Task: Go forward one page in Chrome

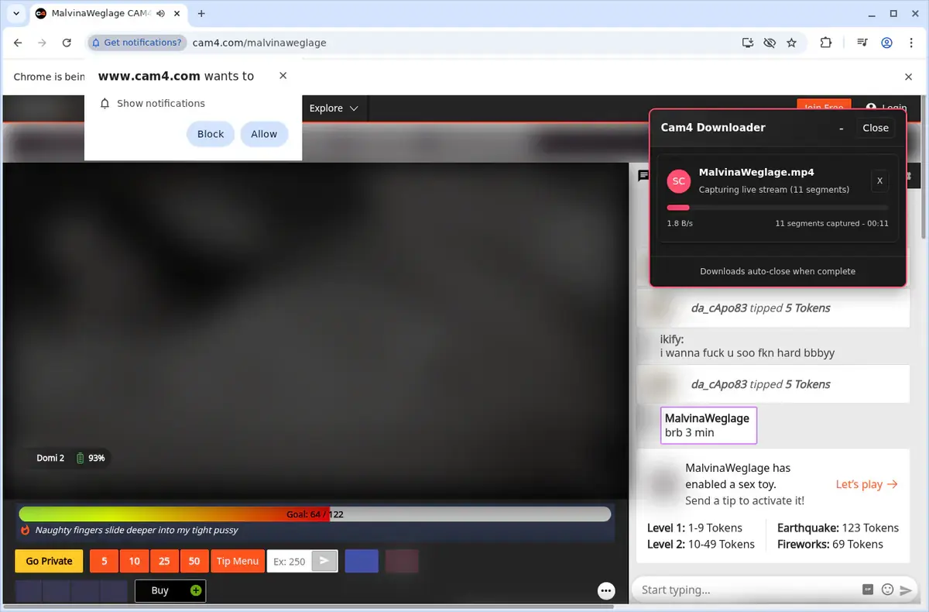Action: click(x=42, y=43)
